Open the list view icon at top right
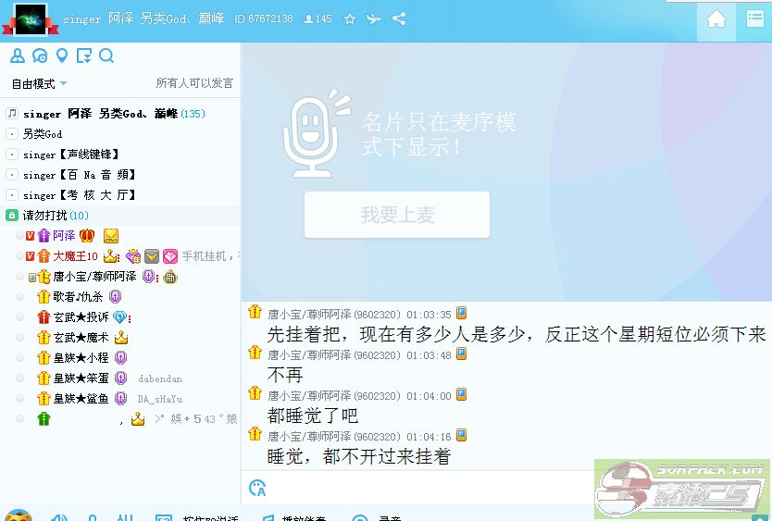 754,19
